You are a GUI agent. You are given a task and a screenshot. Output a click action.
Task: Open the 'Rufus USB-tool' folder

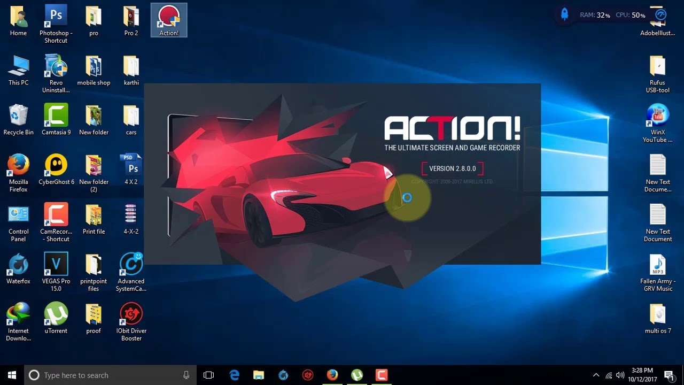(x=658, y=74)
